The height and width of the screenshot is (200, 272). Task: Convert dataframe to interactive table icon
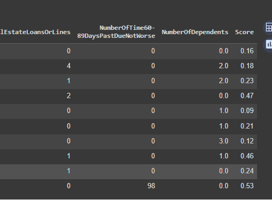pyautogui.click(x=268, y=28)
